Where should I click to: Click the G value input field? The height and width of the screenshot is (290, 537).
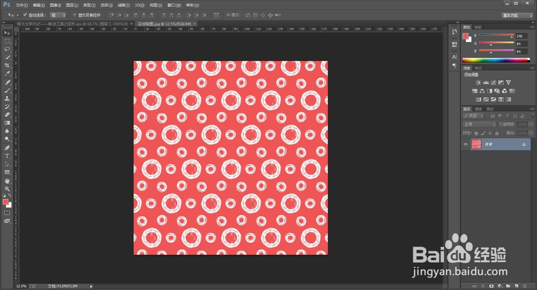[521, 44]
